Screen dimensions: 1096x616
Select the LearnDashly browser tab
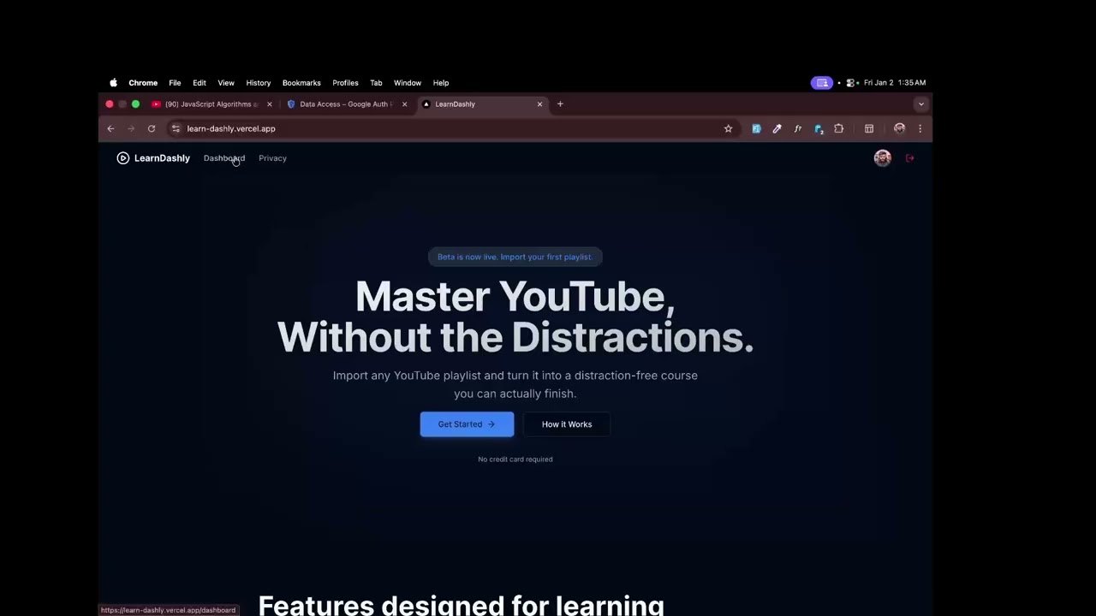(481, 104)
